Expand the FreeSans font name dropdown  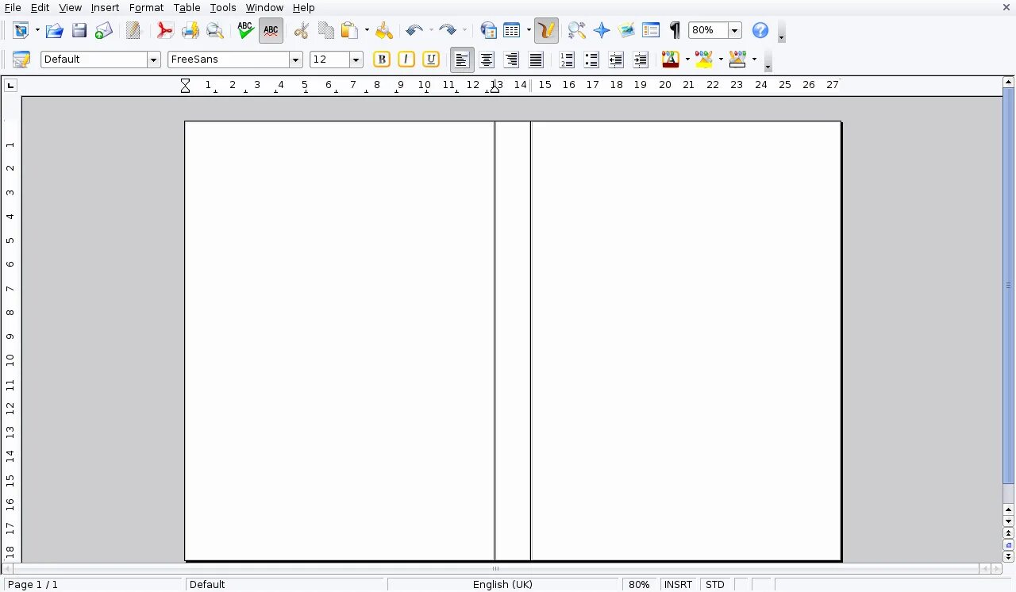tap(296, 60)
